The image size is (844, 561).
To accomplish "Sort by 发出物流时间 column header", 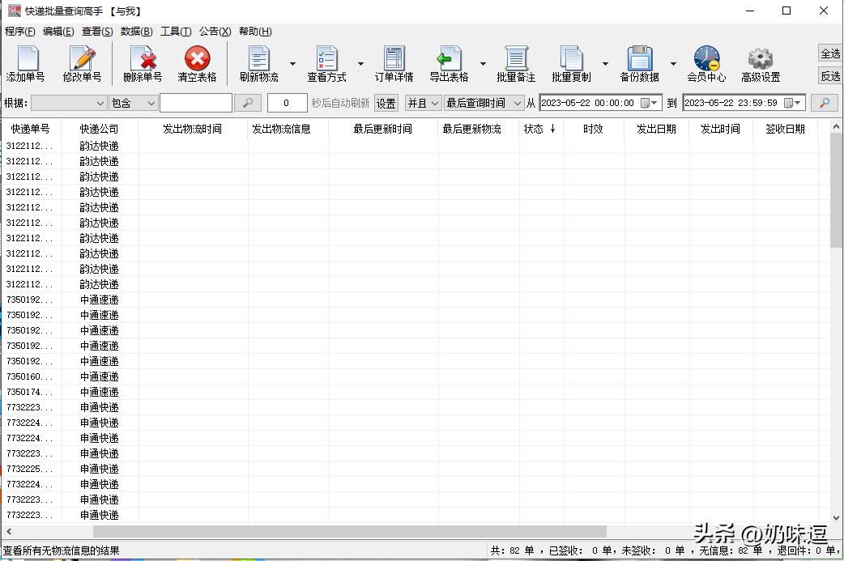I will (x=192, y=129).
